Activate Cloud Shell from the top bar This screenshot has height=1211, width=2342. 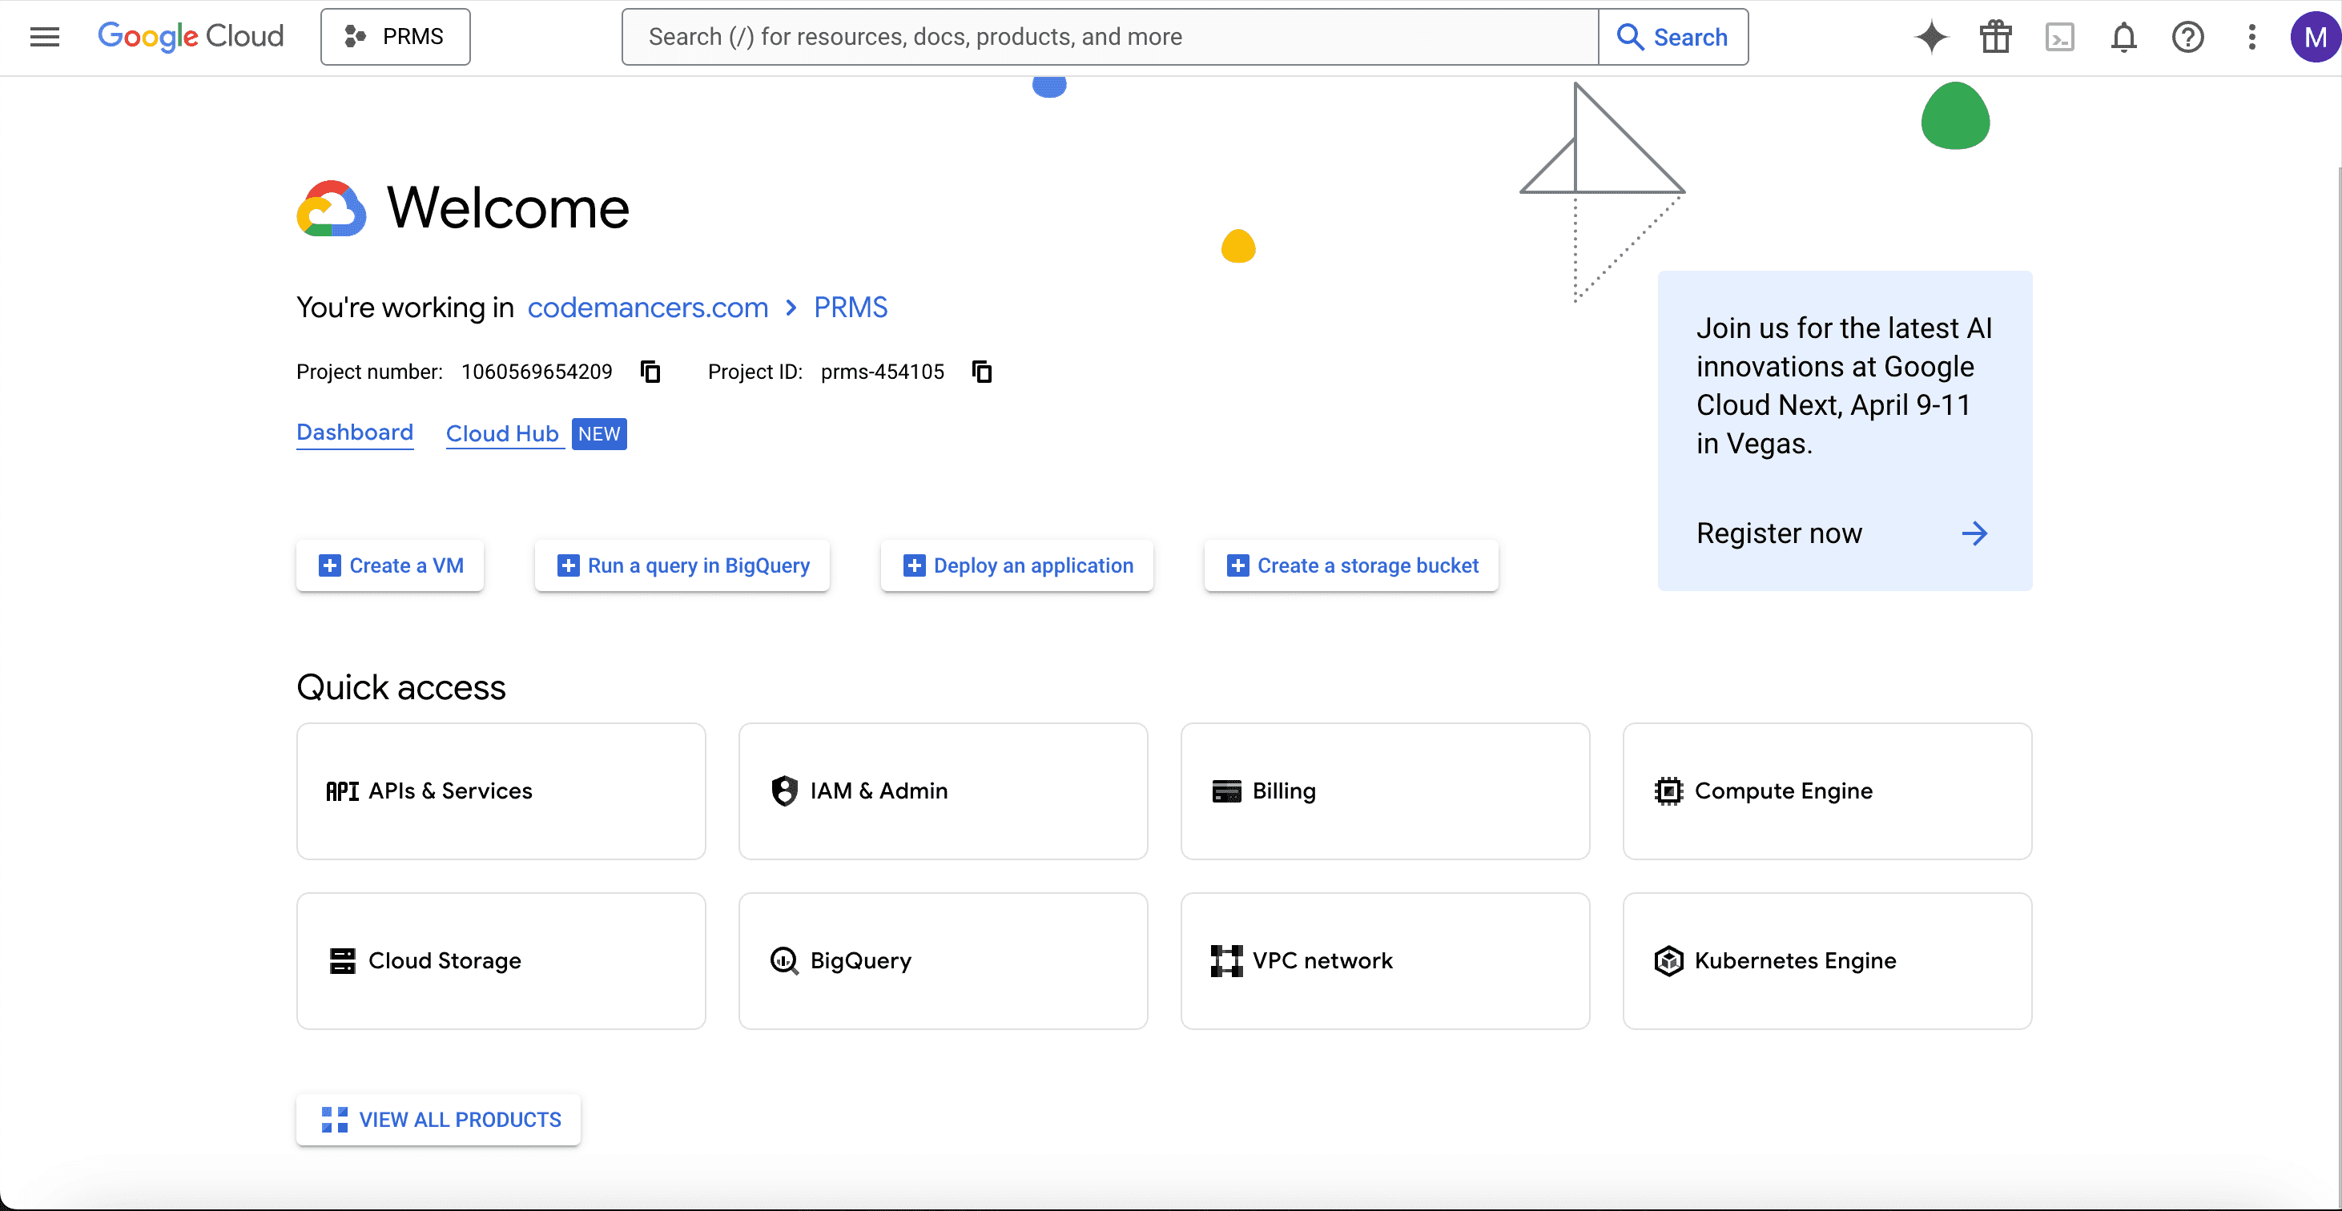point(2060,36)
